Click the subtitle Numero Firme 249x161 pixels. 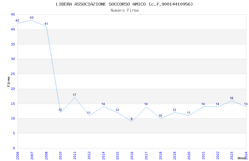[125, 11]
